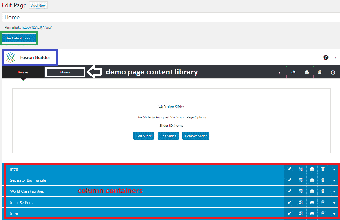Edit the World Class Facilities container

point(290,191)
